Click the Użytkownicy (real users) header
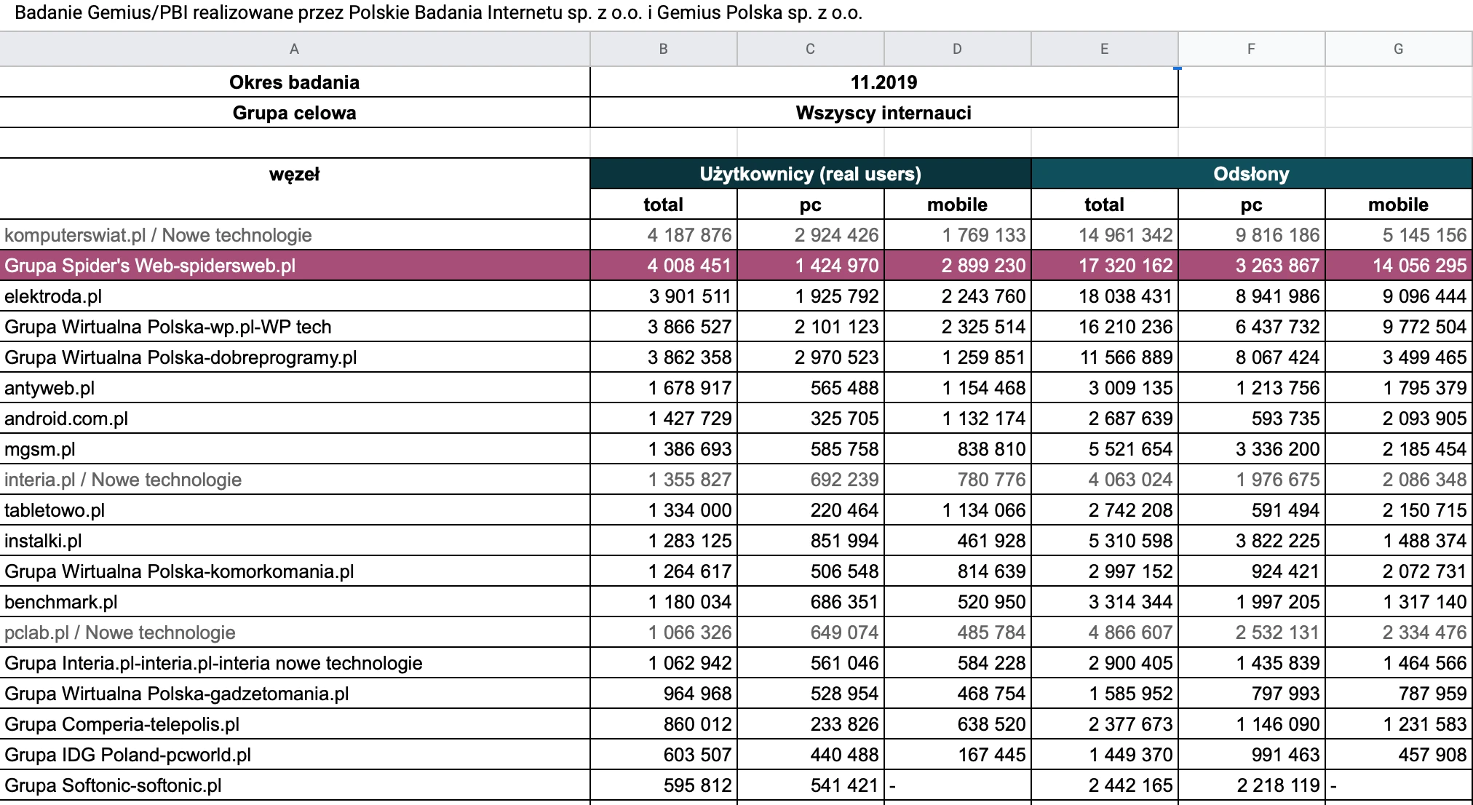Screen dimensions: 1473x805 810,174
